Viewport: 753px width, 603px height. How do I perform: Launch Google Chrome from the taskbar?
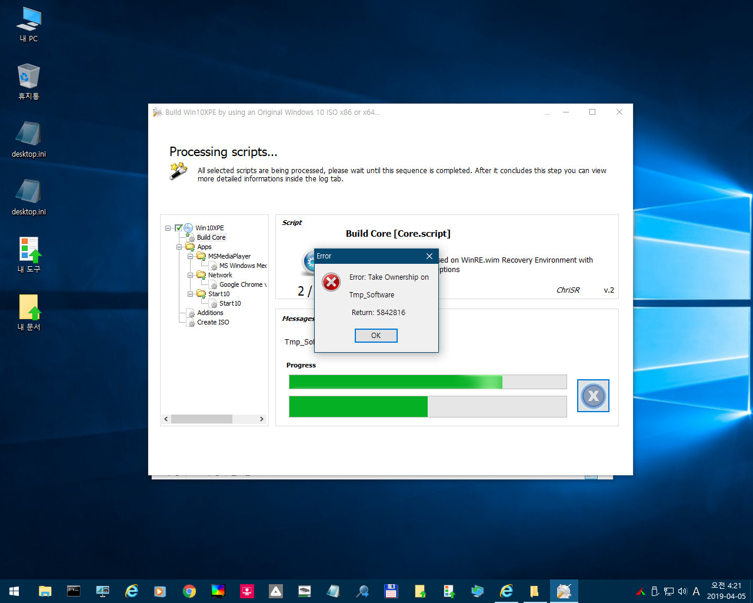[x=189, y=591]
